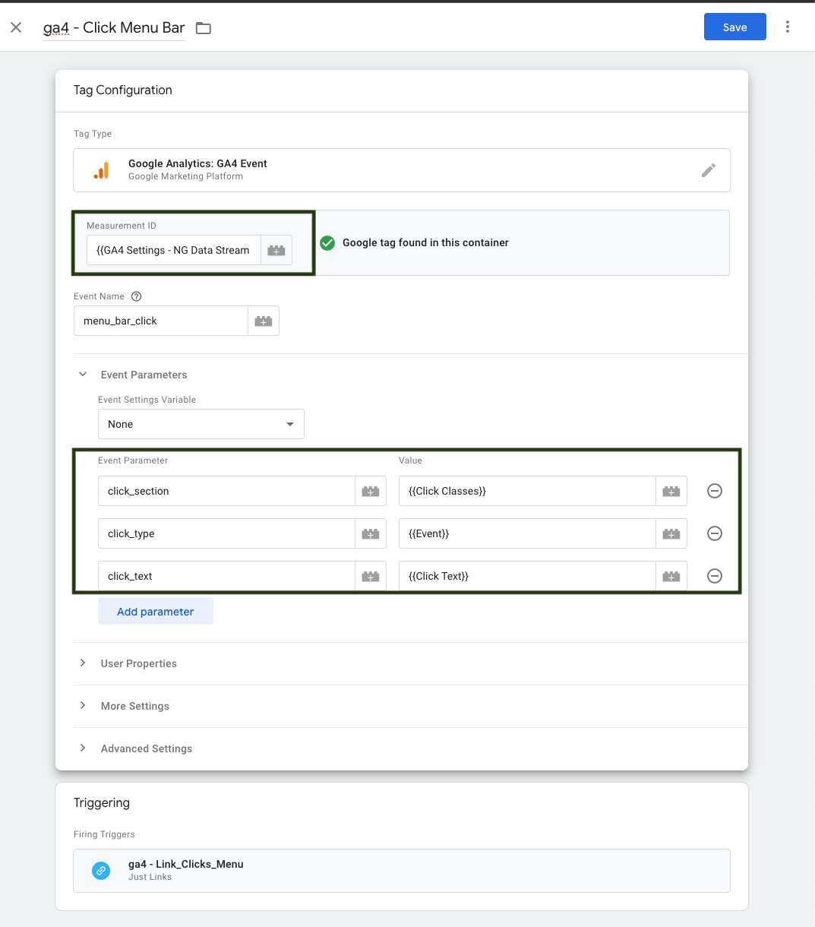This screenshot has width=815, height=927.
Task: Open variable picker next to Measurement ID
Action: pyautogui.click(x=276, y=250)
